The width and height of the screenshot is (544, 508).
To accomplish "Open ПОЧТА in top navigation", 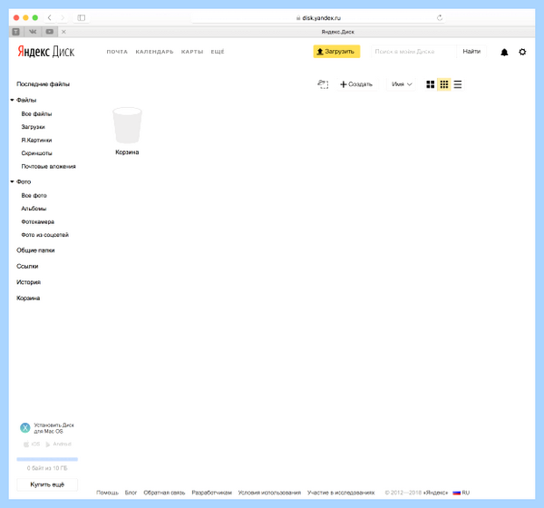I will 117,52.
